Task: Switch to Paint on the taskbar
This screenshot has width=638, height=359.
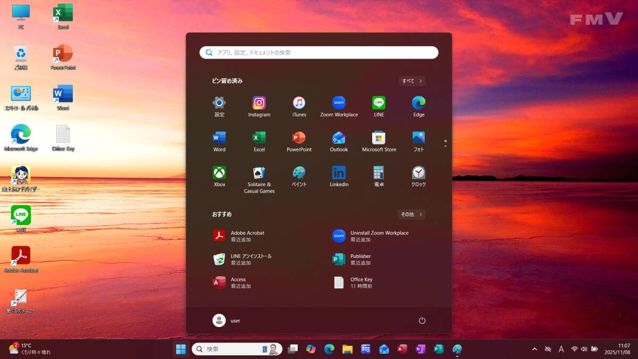Action: tap(457, 349)
